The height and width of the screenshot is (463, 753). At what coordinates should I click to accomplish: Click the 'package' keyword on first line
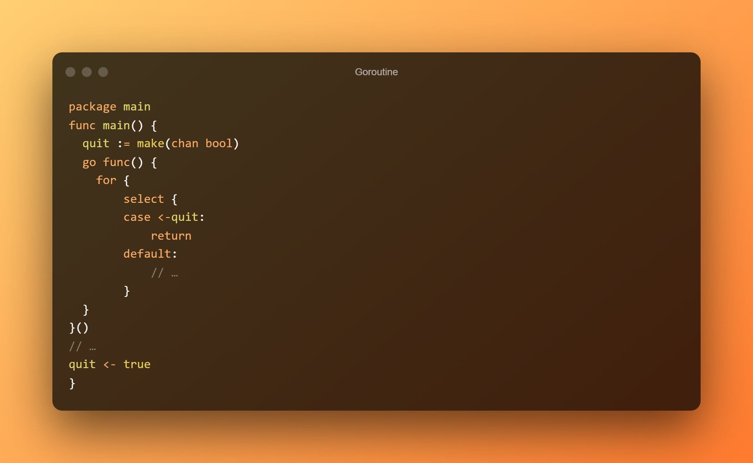pos(92,107)
